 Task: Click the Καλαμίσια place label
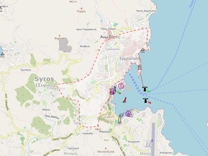(166, 153)
